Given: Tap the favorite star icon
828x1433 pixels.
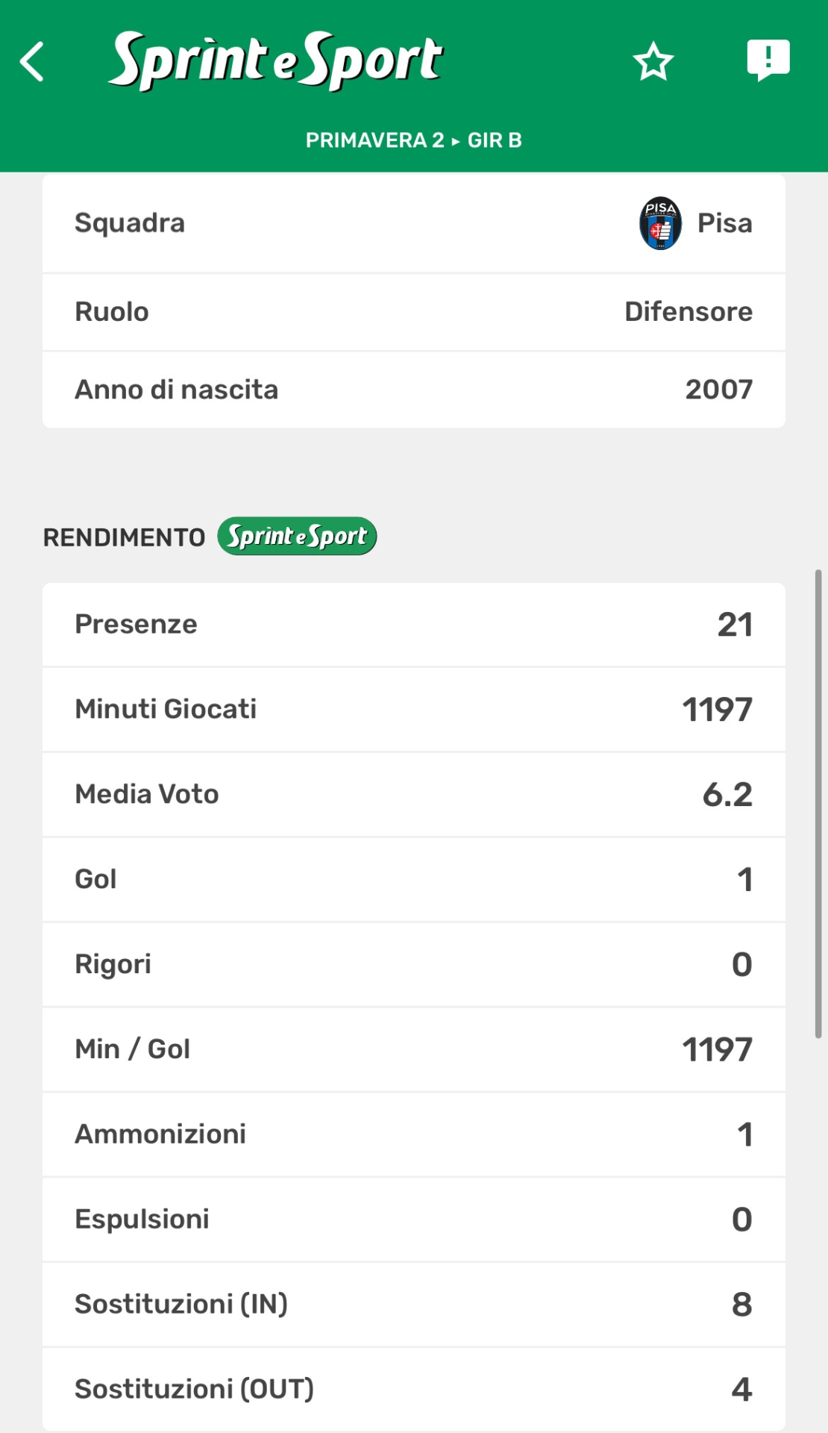Looking at the screenshot, I should [653, 61].
